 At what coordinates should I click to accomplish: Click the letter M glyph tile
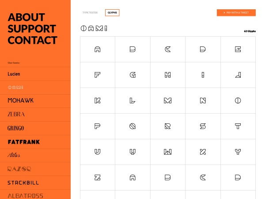click(167, 101)
